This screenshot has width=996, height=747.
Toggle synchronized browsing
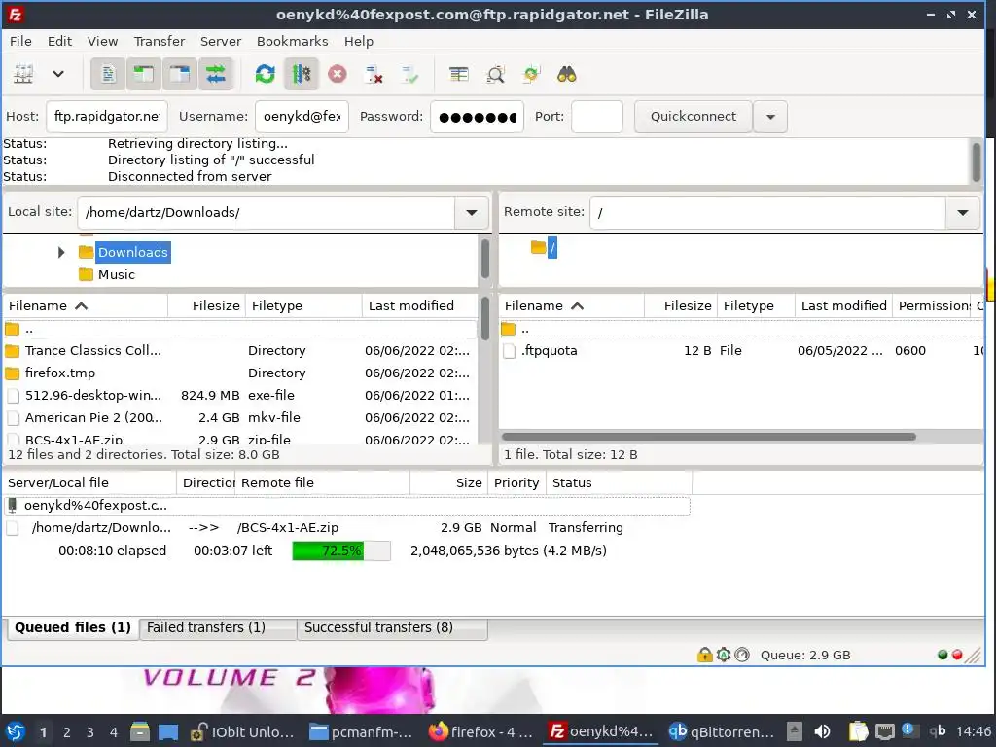click(531, 74)
